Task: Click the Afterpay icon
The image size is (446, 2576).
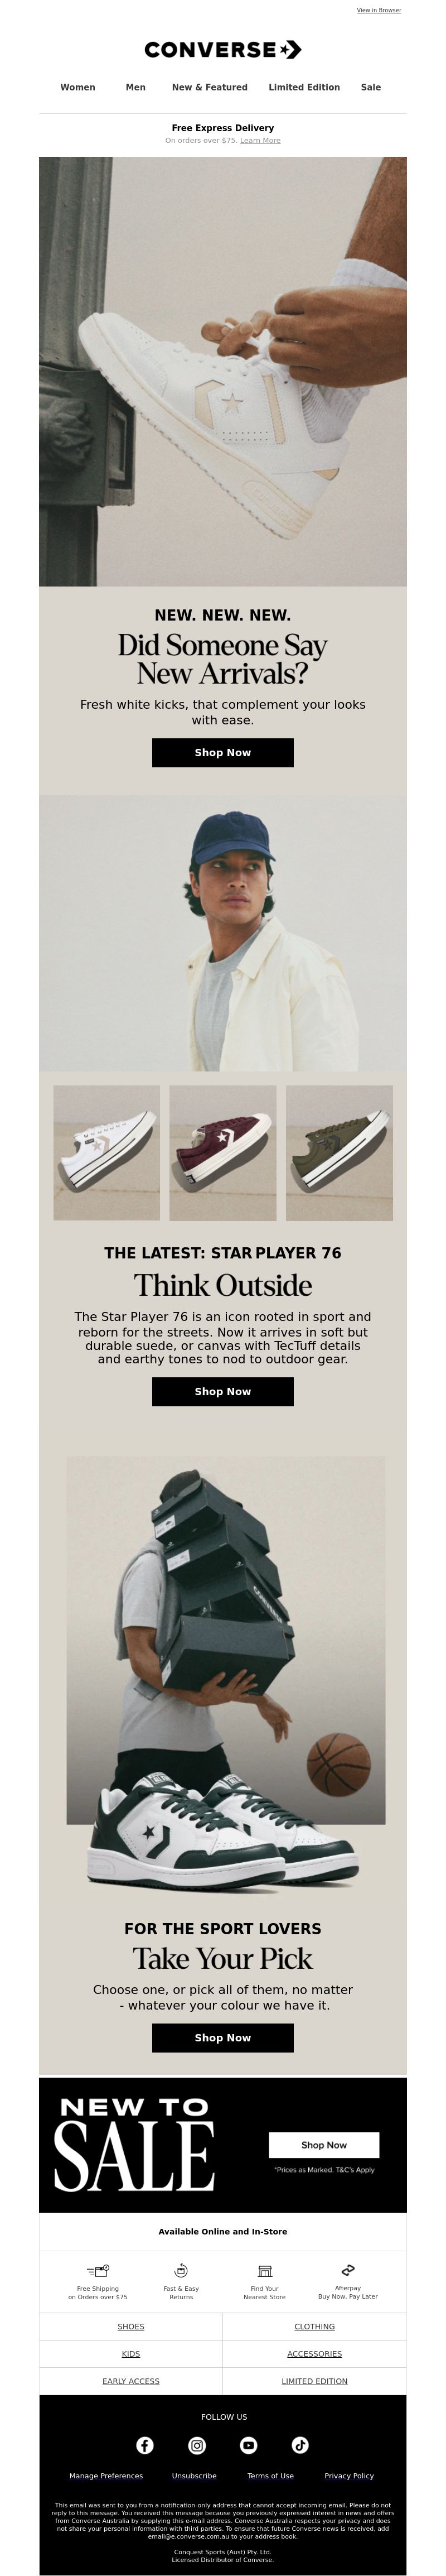Action: click(348, 2270)
